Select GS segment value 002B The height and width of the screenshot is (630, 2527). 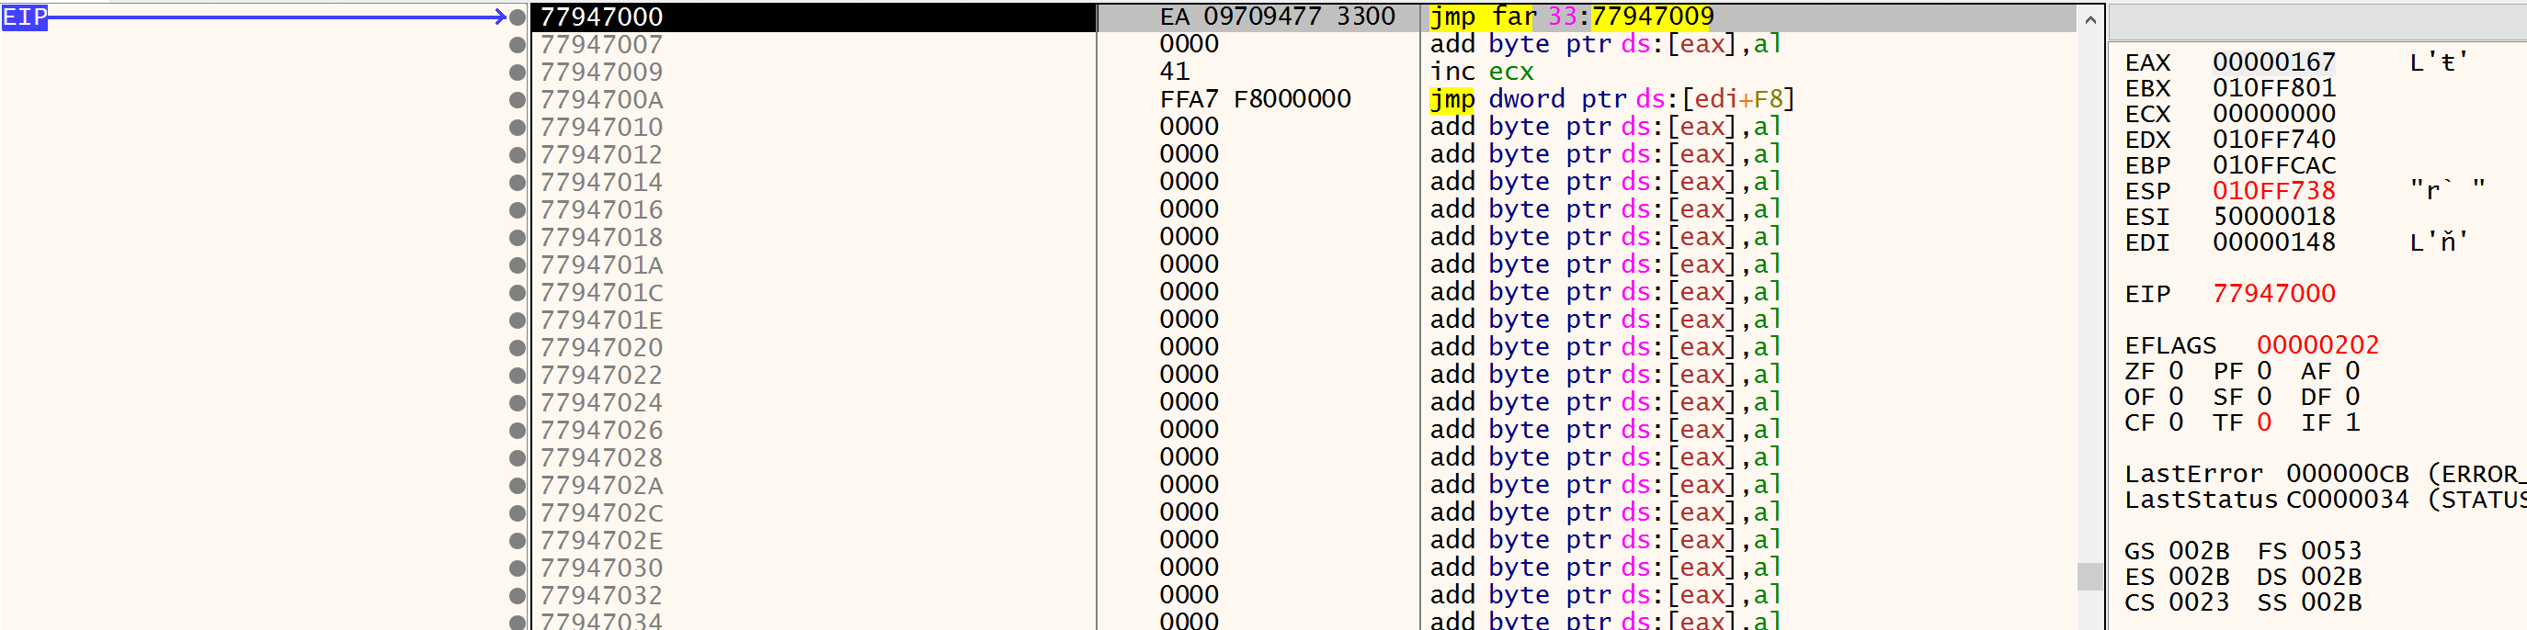coord(2199,552)
